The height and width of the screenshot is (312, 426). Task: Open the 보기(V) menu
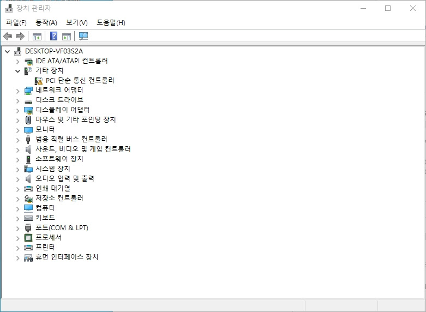click(77, 22)
